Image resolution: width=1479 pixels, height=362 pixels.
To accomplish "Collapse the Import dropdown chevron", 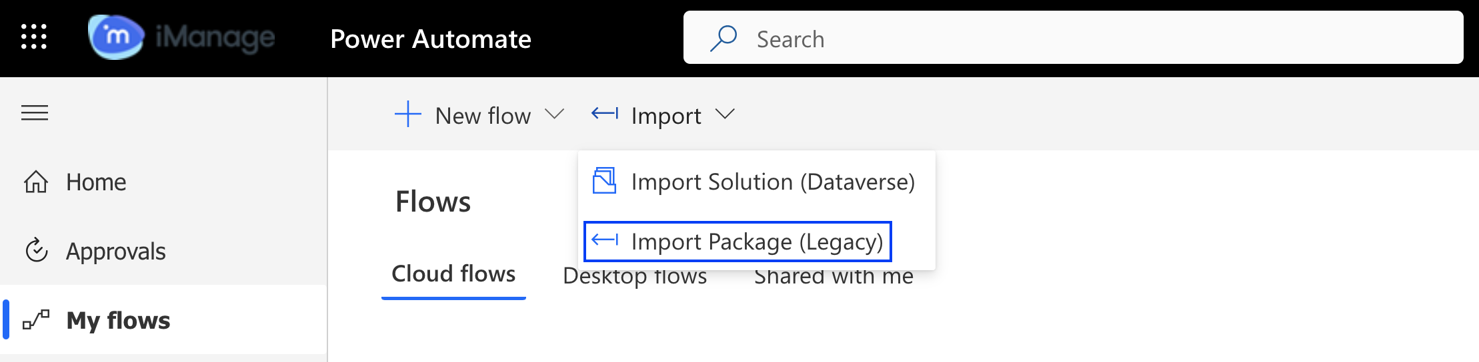I will click(x=725, y=114).
